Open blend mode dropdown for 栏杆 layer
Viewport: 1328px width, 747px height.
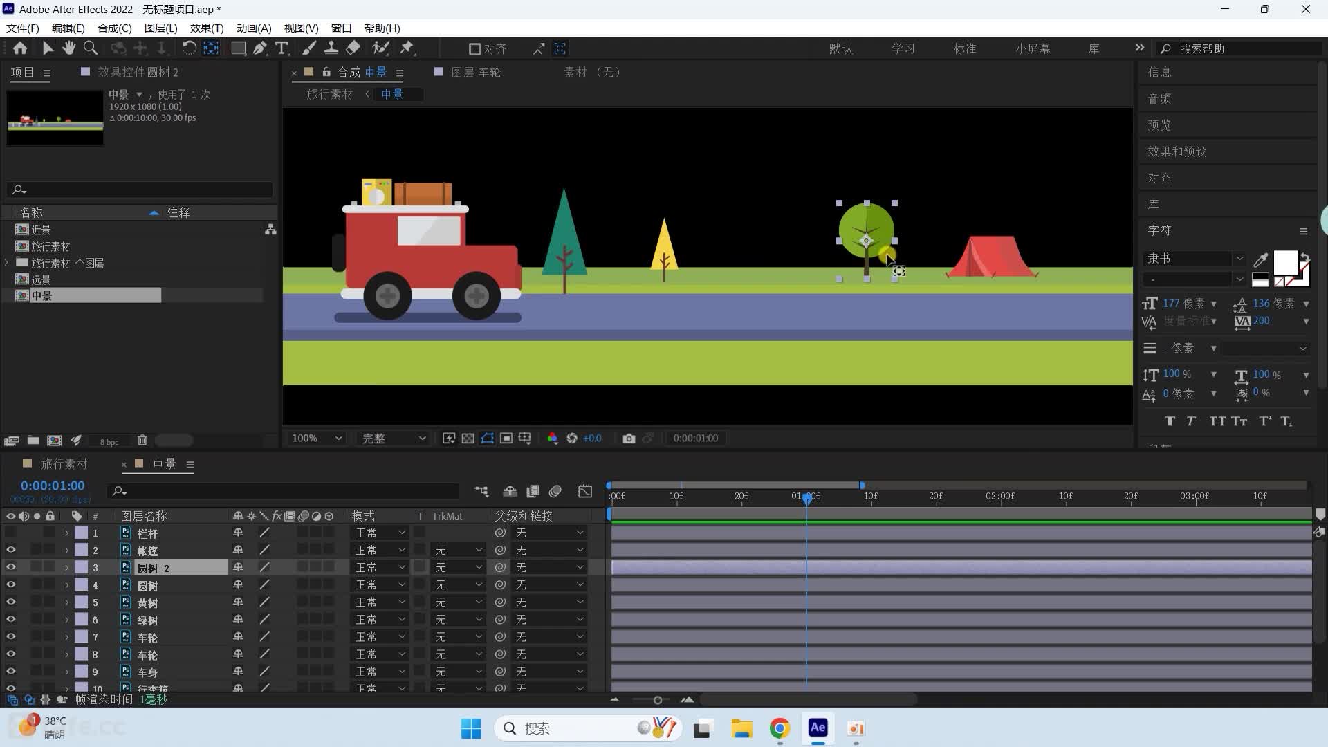click(x=380, y=533)
